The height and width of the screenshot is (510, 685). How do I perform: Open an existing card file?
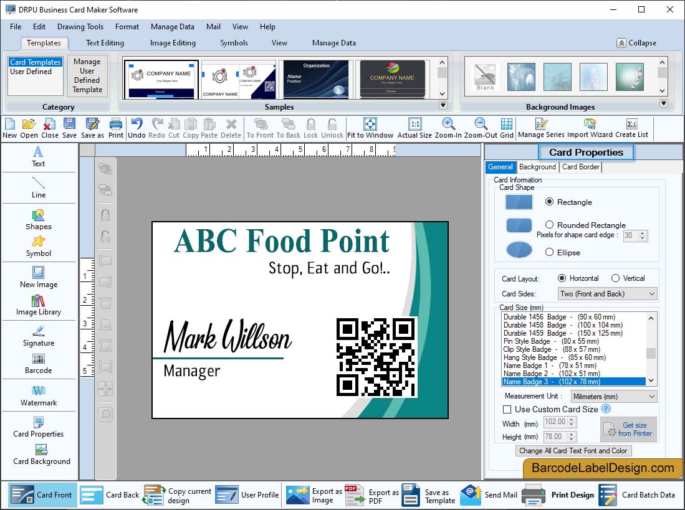pos(29,129)
